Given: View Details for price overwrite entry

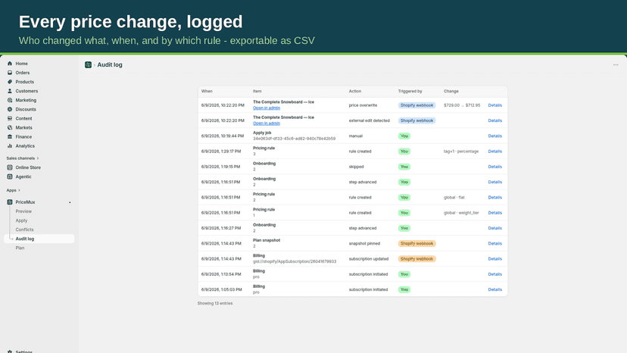Looking at the screenshot, I should pos(494,105).
